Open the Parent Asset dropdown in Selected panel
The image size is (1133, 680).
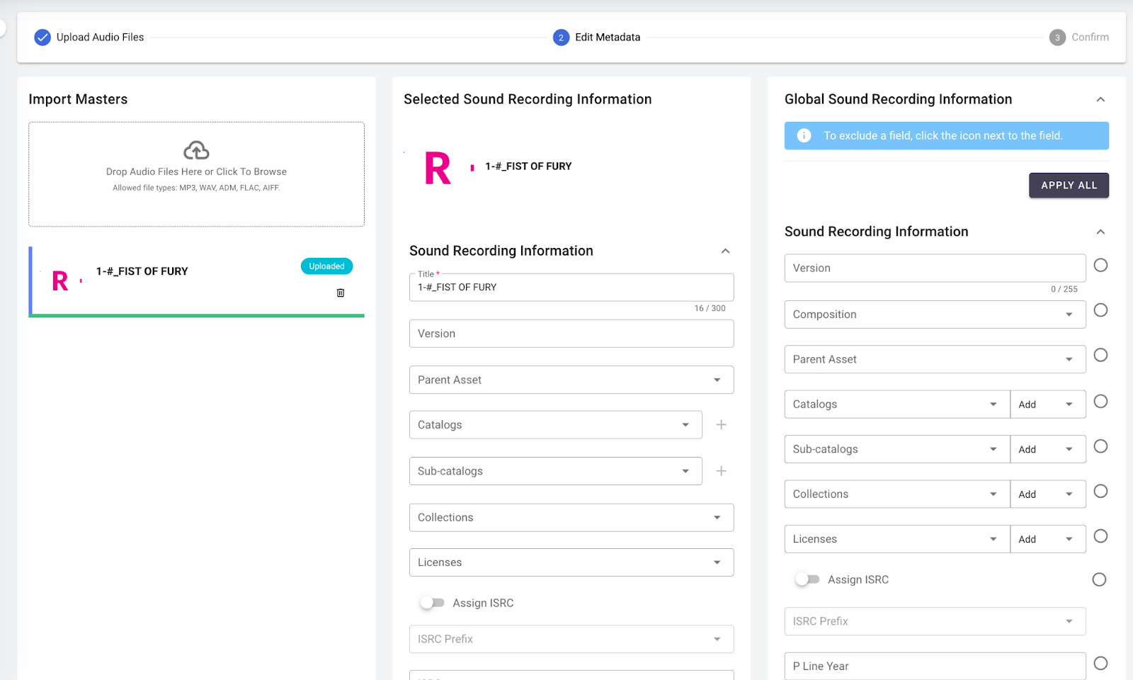pos(571,380)
